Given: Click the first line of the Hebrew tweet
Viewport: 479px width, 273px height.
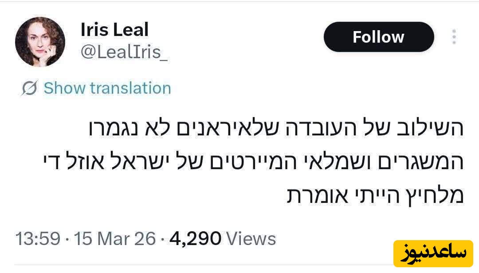Looking at the screenshot, I should pyautogui.click(x=275, y=129).
